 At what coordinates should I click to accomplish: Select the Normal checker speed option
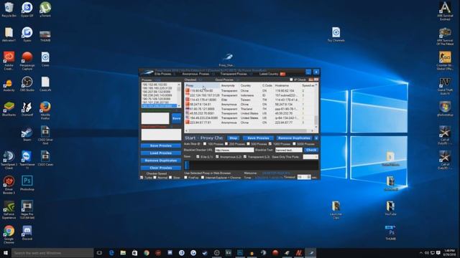(x=155, y=178)
